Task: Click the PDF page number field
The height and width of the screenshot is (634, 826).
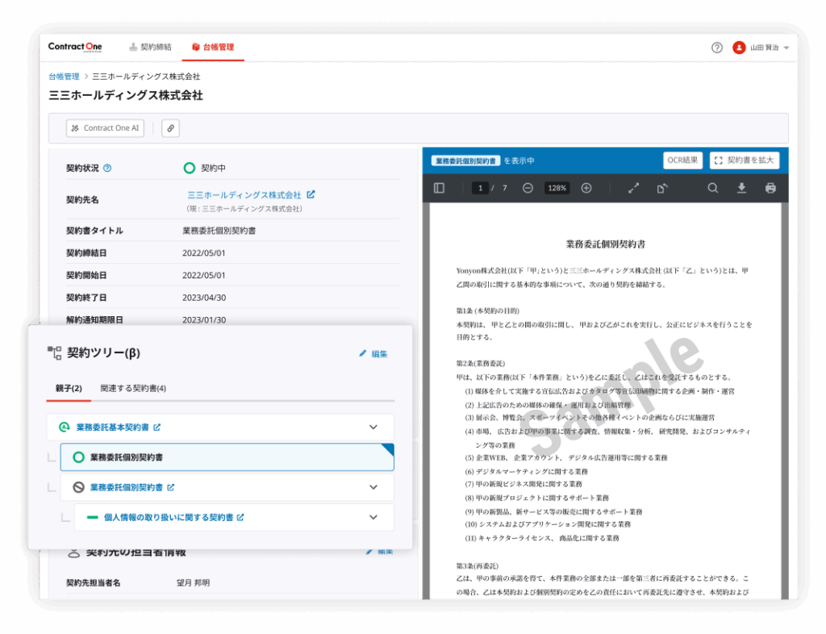Action: coord(480,188)
